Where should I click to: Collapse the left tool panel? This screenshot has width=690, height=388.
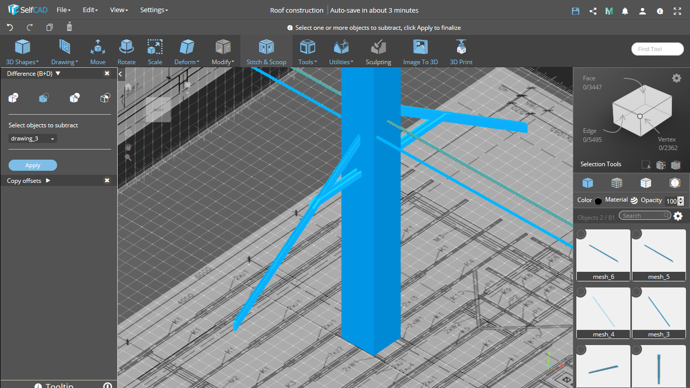click(121, 74)
